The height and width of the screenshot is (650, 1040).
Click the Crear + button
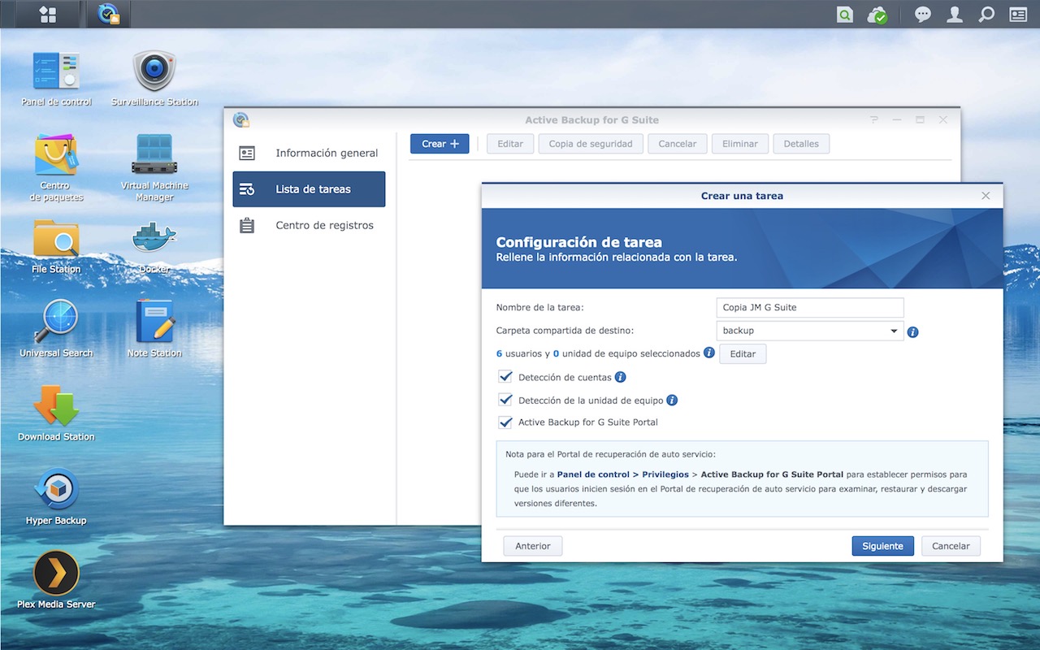click(440, 144)
